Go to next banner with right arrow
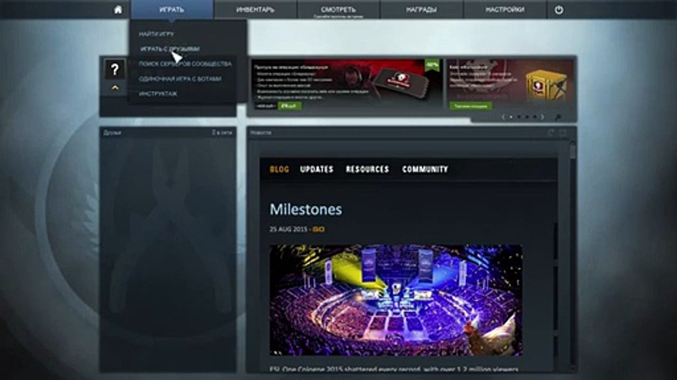 click(x=542, y=117)
